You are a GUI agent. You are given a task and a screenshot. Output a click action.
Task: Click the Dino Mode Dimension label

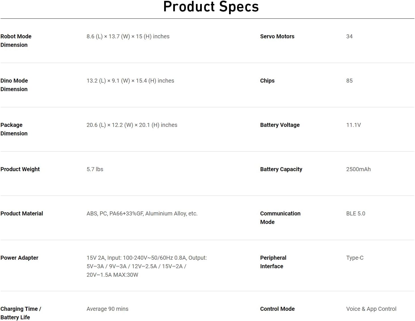(x=14, y=85)
